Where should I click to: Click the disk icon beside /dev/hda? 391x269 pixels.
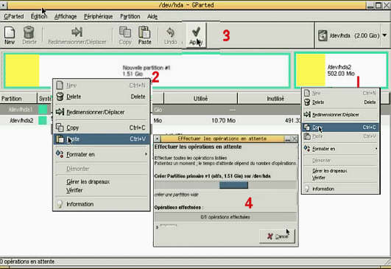tap(323, 35)
